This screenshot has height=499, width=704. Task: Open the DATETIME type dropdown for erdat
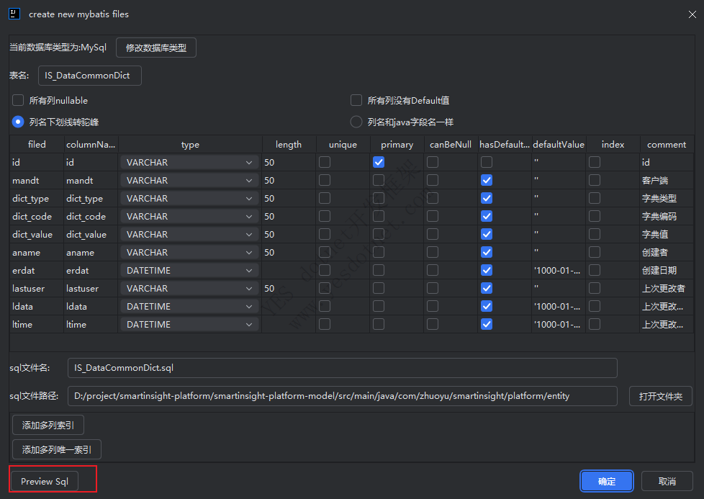[189, 270]
